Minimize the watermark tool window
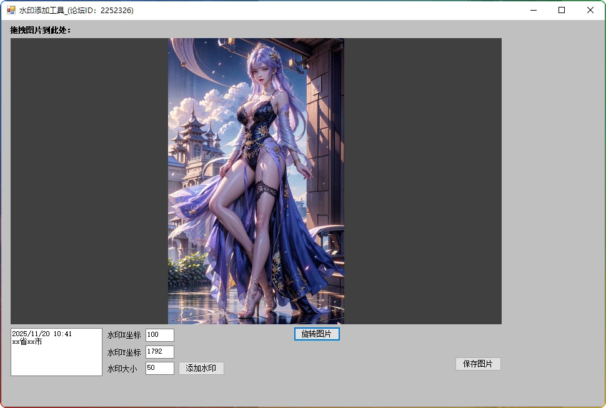The width and height of the screenshot is (606, 408). pyautogui.click(x=534, y=10)
